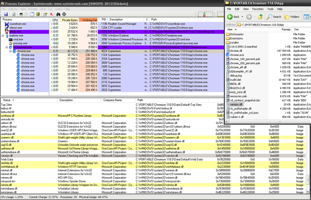311x200 pixels.
Task: Click the binoculars Find Handle icon
Action: point(59,14)
